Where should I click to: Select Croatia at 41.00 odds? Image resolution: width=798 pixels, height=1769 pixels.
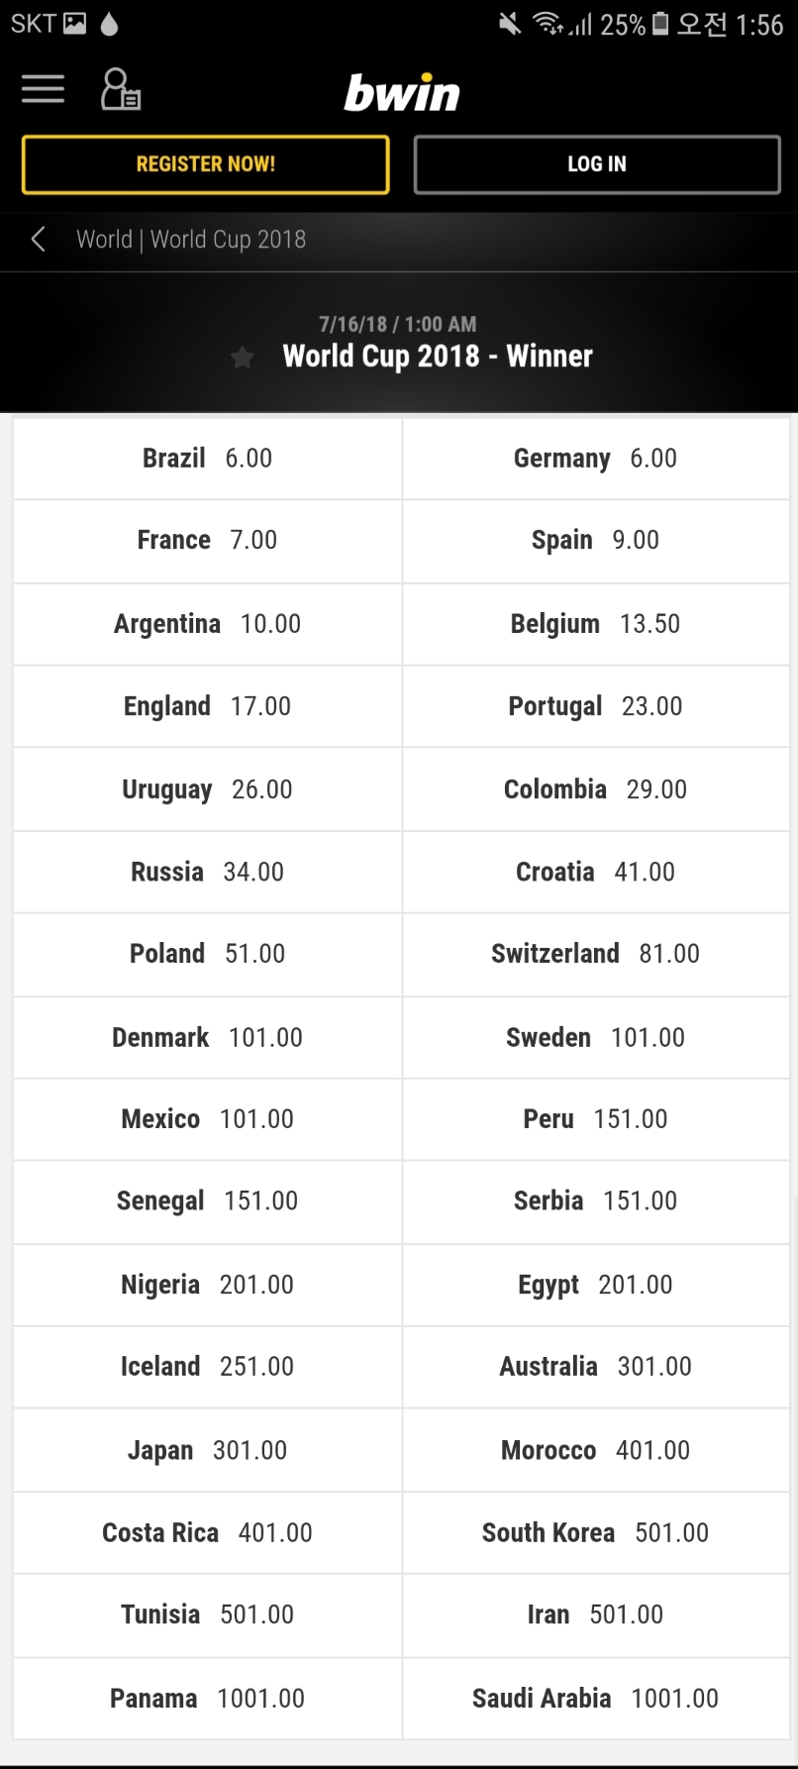tap(596, 872)
